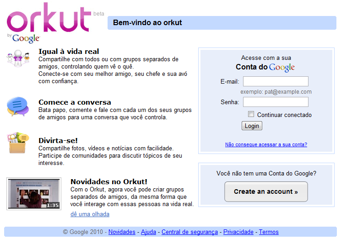The height and width of the screenshot is (239, 341).
Task: Visit the Privacidade footer link
Action: (x=239, y=232)
